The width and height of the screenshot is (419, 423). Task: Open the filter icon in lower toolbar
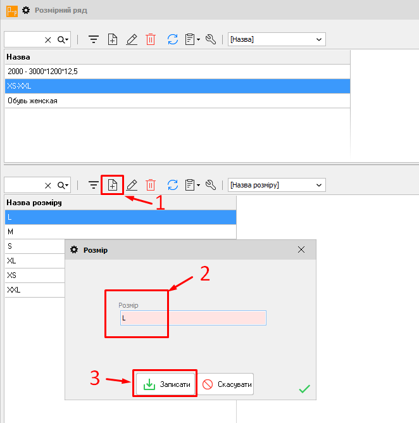click(x=94, y=185)
